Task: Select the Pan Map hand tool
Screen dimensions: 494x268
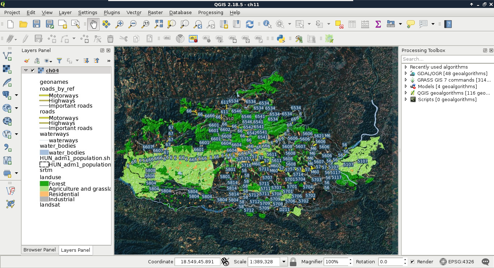Action: point(93,24)
